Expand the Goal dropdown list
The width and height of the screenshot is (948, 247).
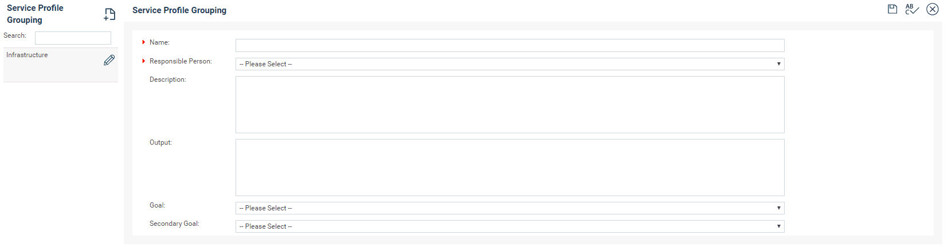click(x=510, y=208)
